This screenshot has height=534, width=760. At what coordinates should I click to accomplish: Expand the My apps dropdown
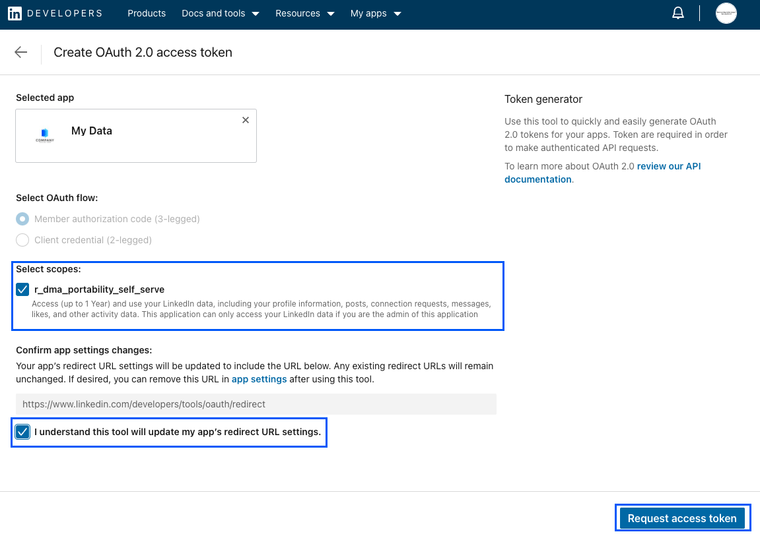point(376,14)
